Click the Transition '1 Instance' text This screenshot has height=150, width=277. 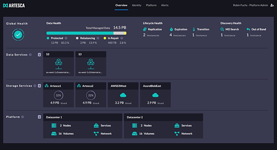200,35
